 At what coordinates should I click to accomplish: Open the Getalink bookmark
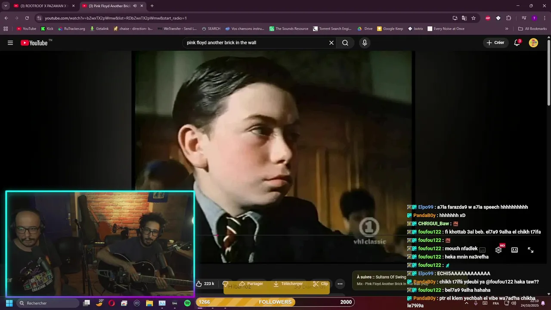[x=99, y=29]
